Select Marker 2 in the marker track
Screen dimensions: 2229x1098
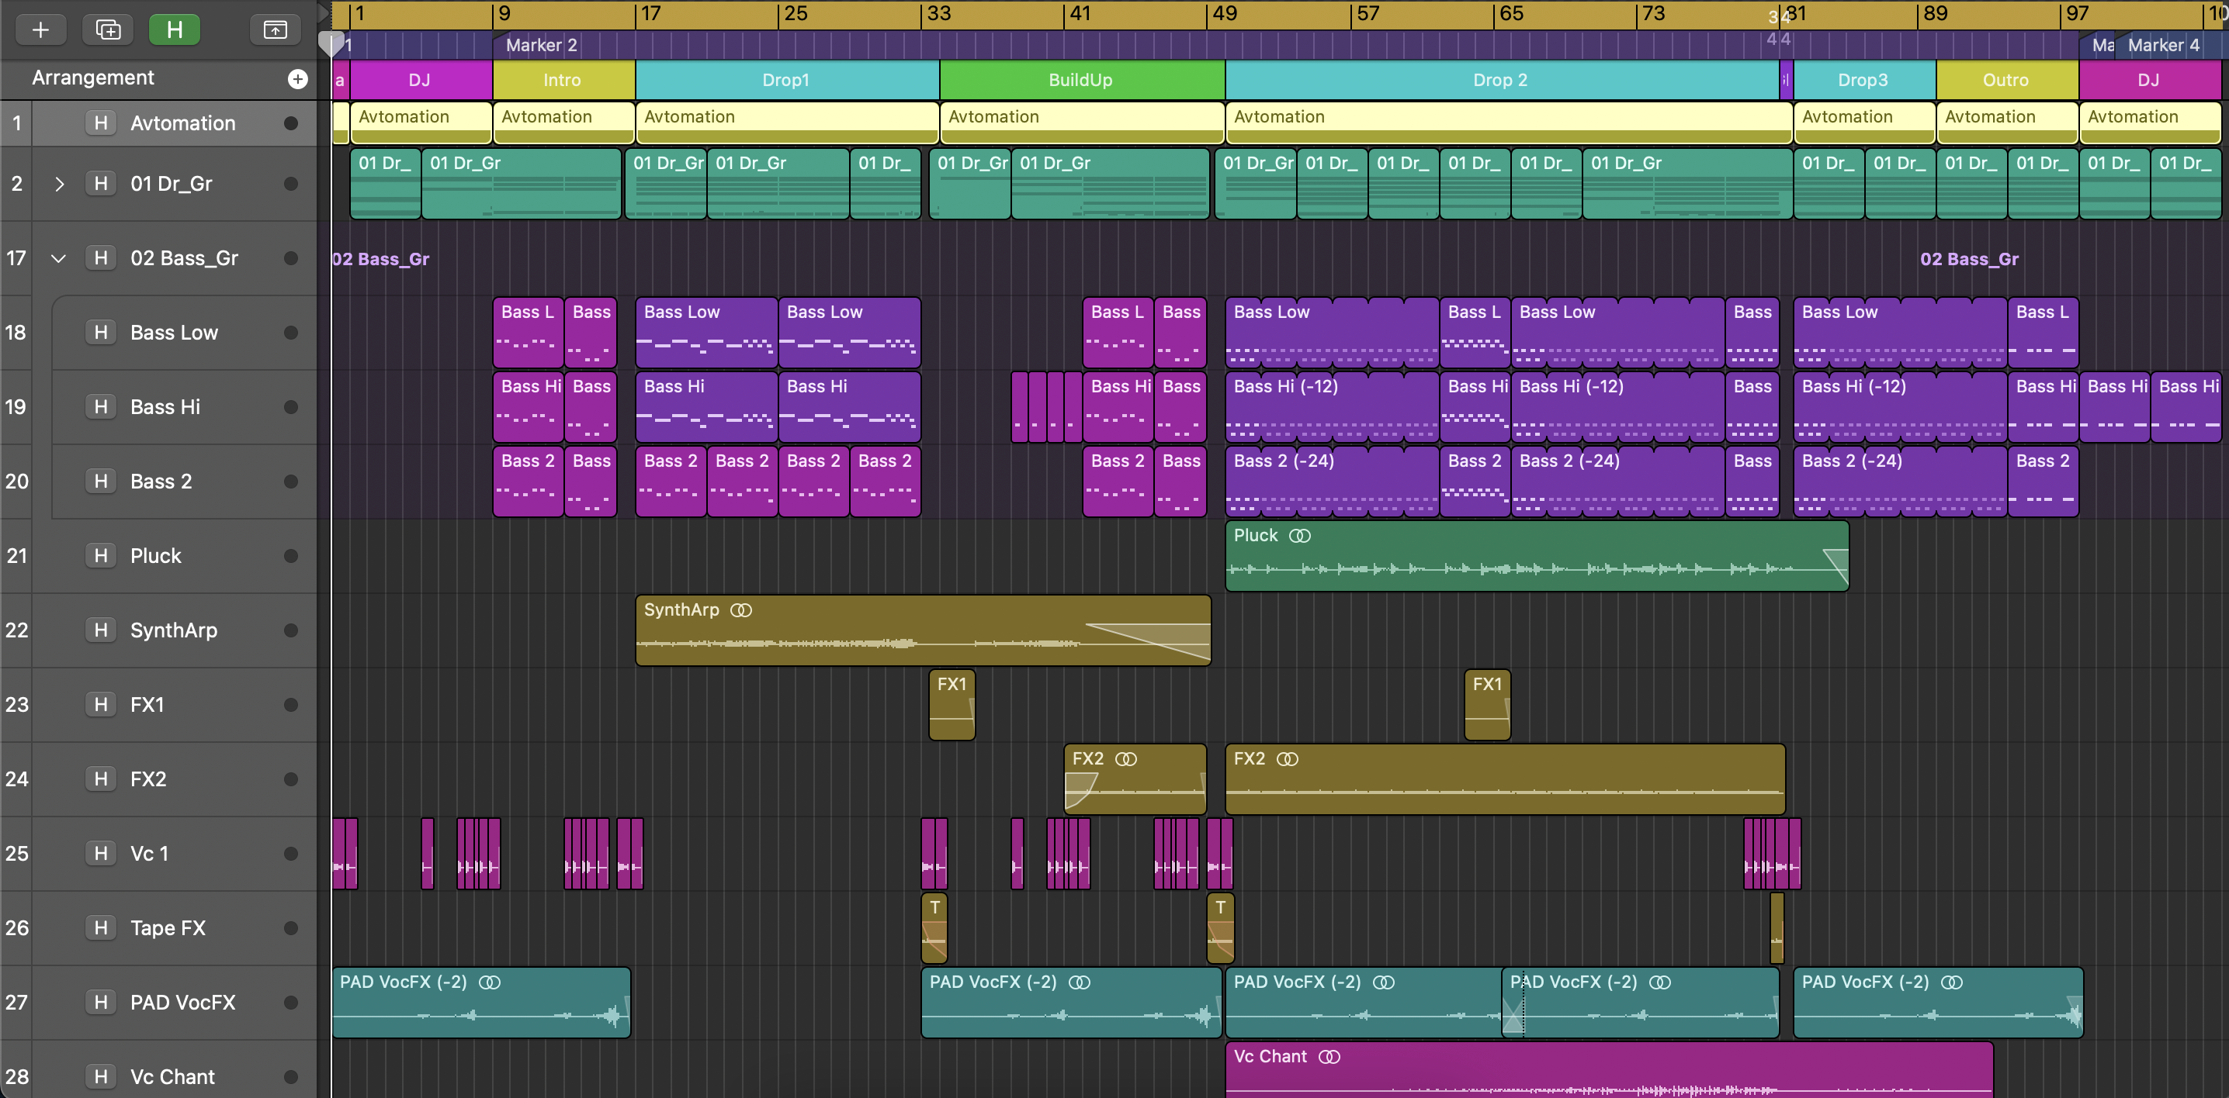click(542, 45)
